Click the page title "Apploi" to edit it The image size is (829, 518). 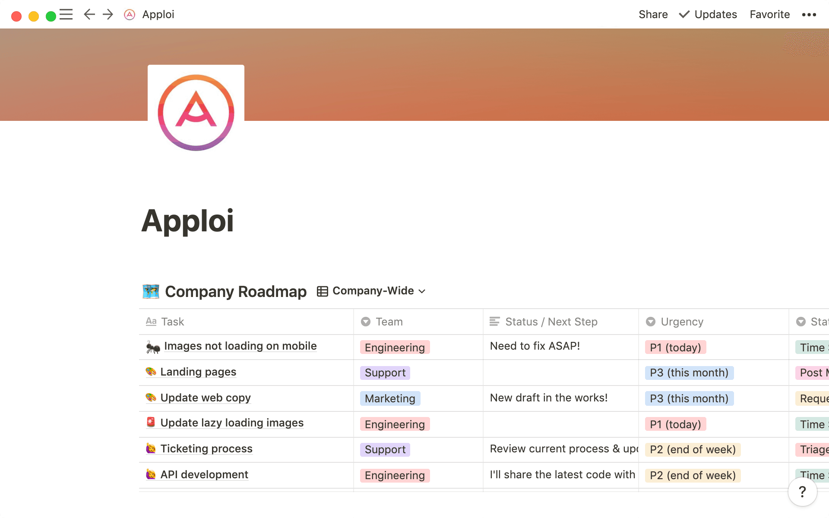(188, 221)
